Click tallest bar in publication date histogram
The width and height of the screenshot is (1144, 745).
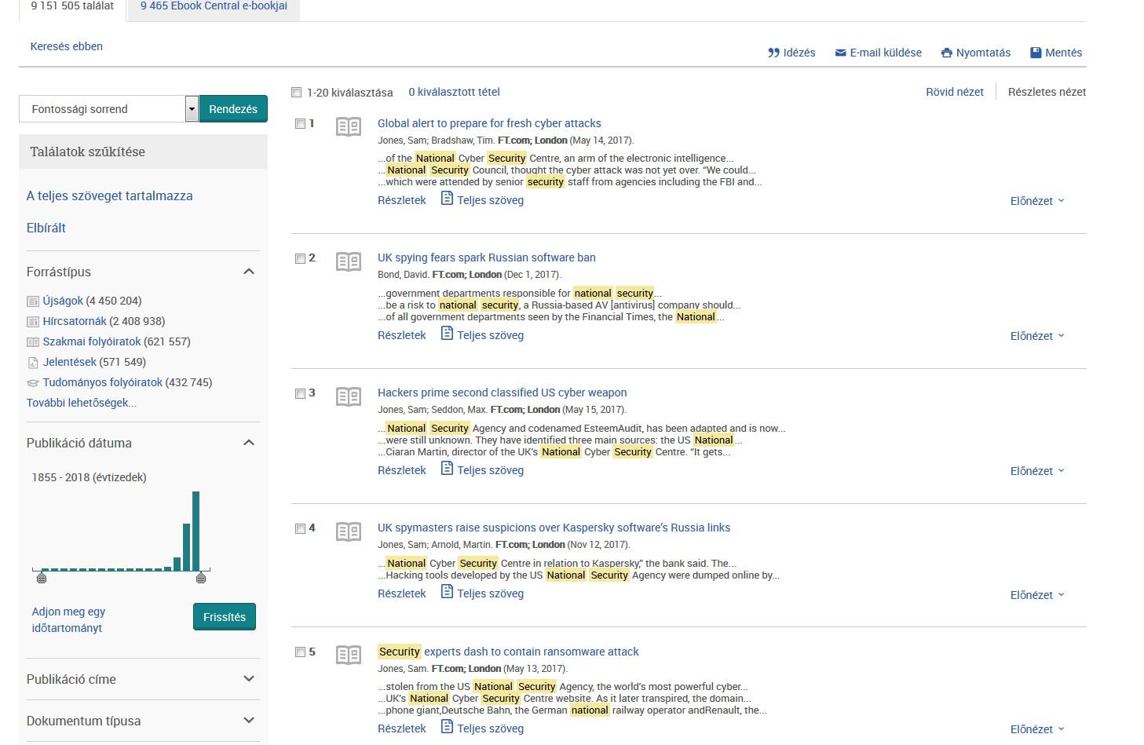point(196,531)
